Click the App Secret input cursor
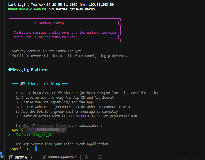This screenshot has width=205, height=160. (x=36, y=149)
